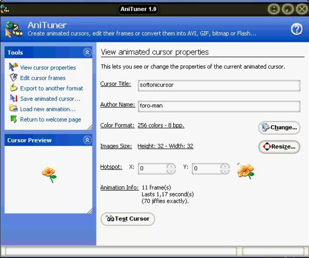Open View cursor properties link
309x258 pixels.
[x=48, y=68]
